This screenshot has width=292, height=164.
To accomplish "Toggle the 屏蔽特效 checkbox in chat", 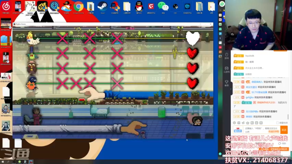I will coord(277,123).
